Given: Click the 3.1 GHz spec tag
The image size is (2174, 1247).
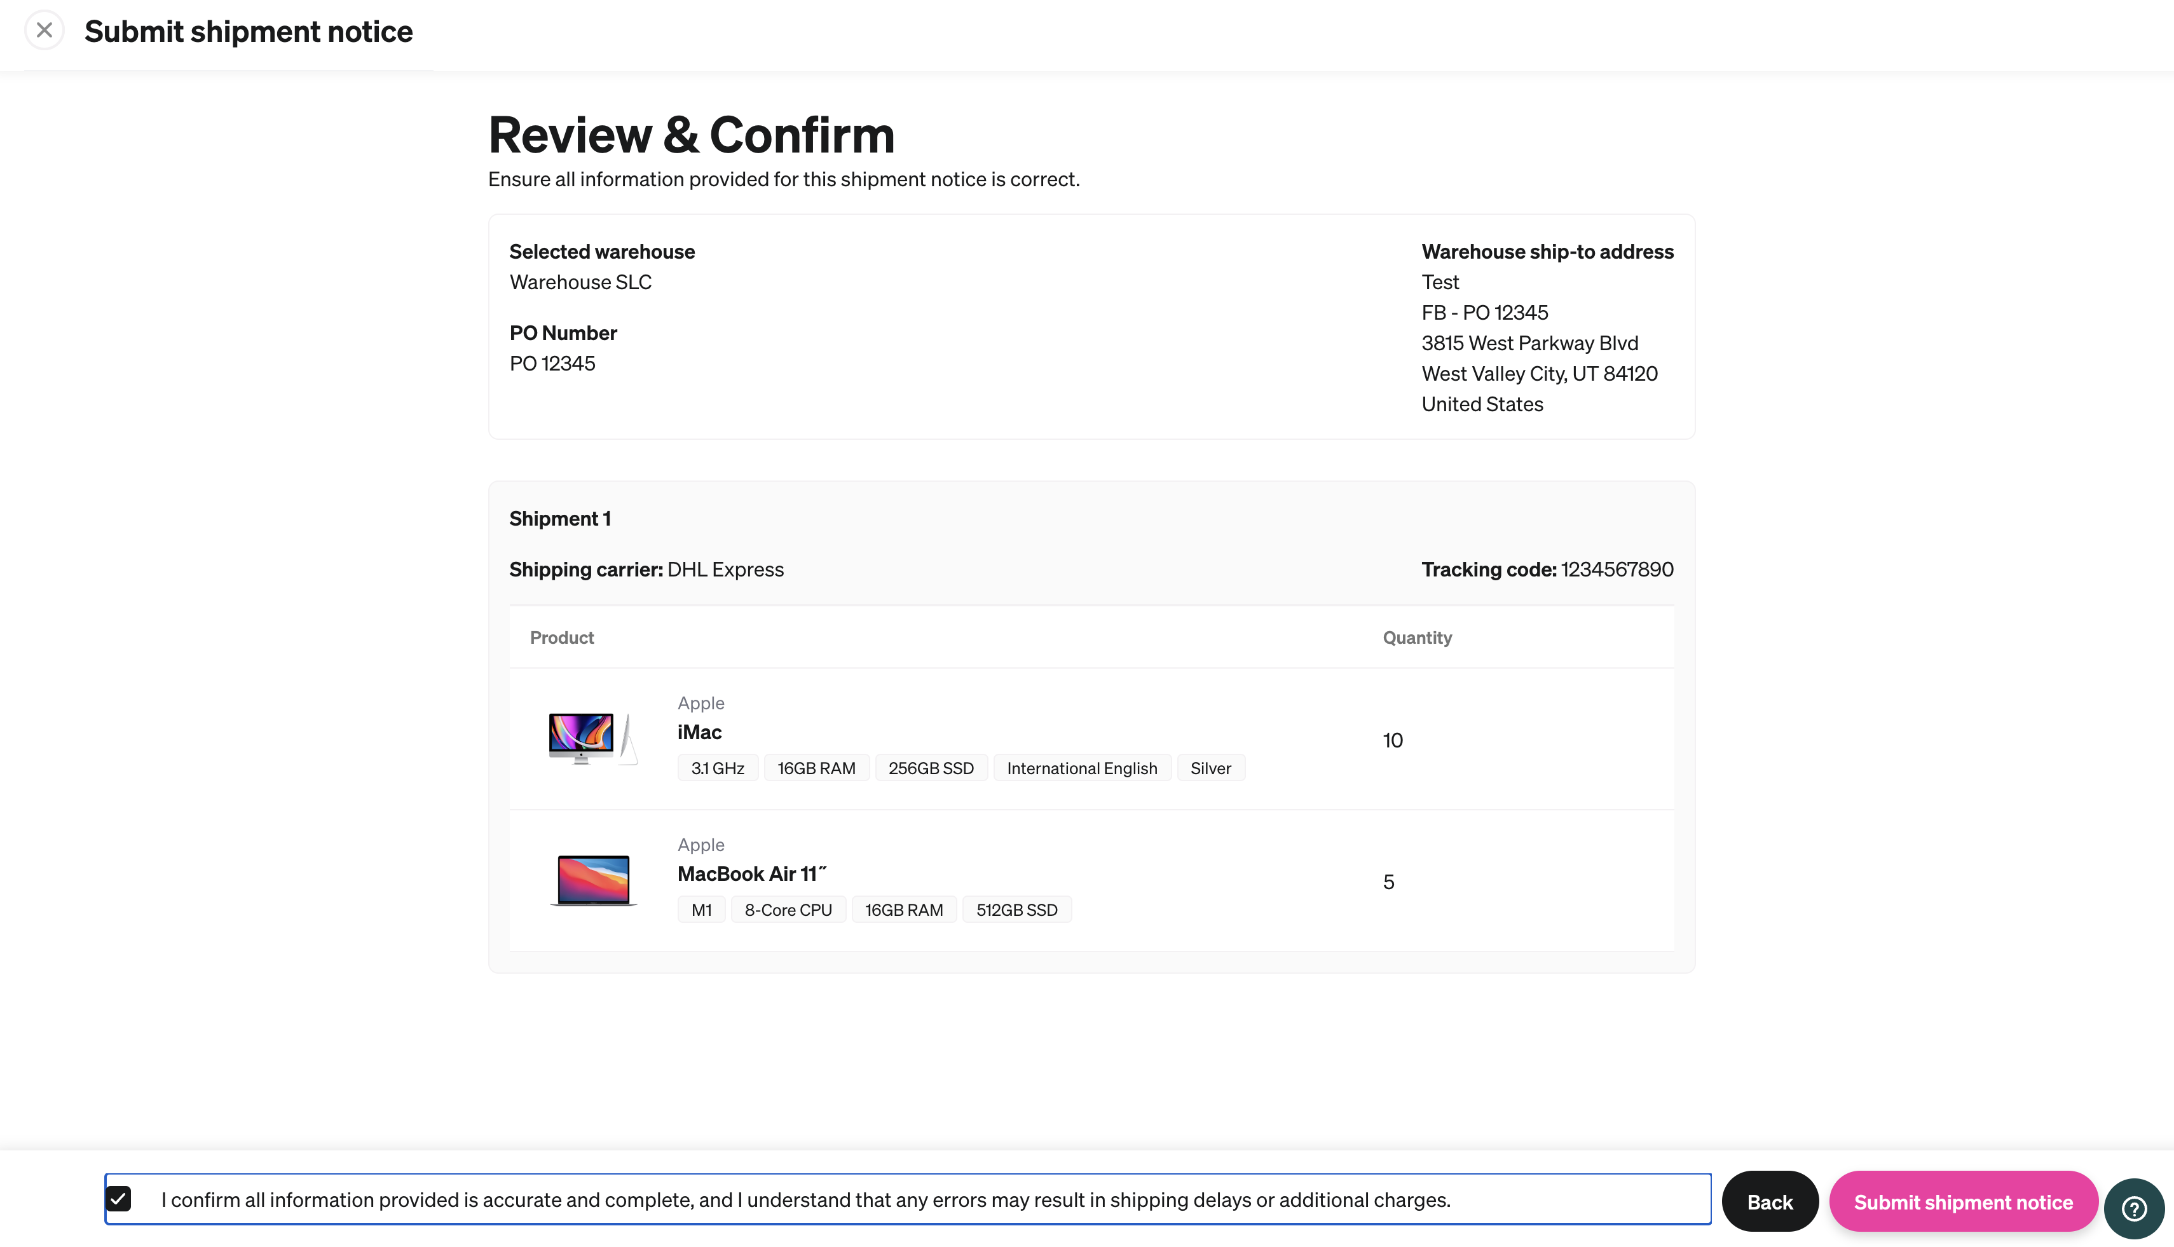Looking at the screenshot, I should click(718, 768).
